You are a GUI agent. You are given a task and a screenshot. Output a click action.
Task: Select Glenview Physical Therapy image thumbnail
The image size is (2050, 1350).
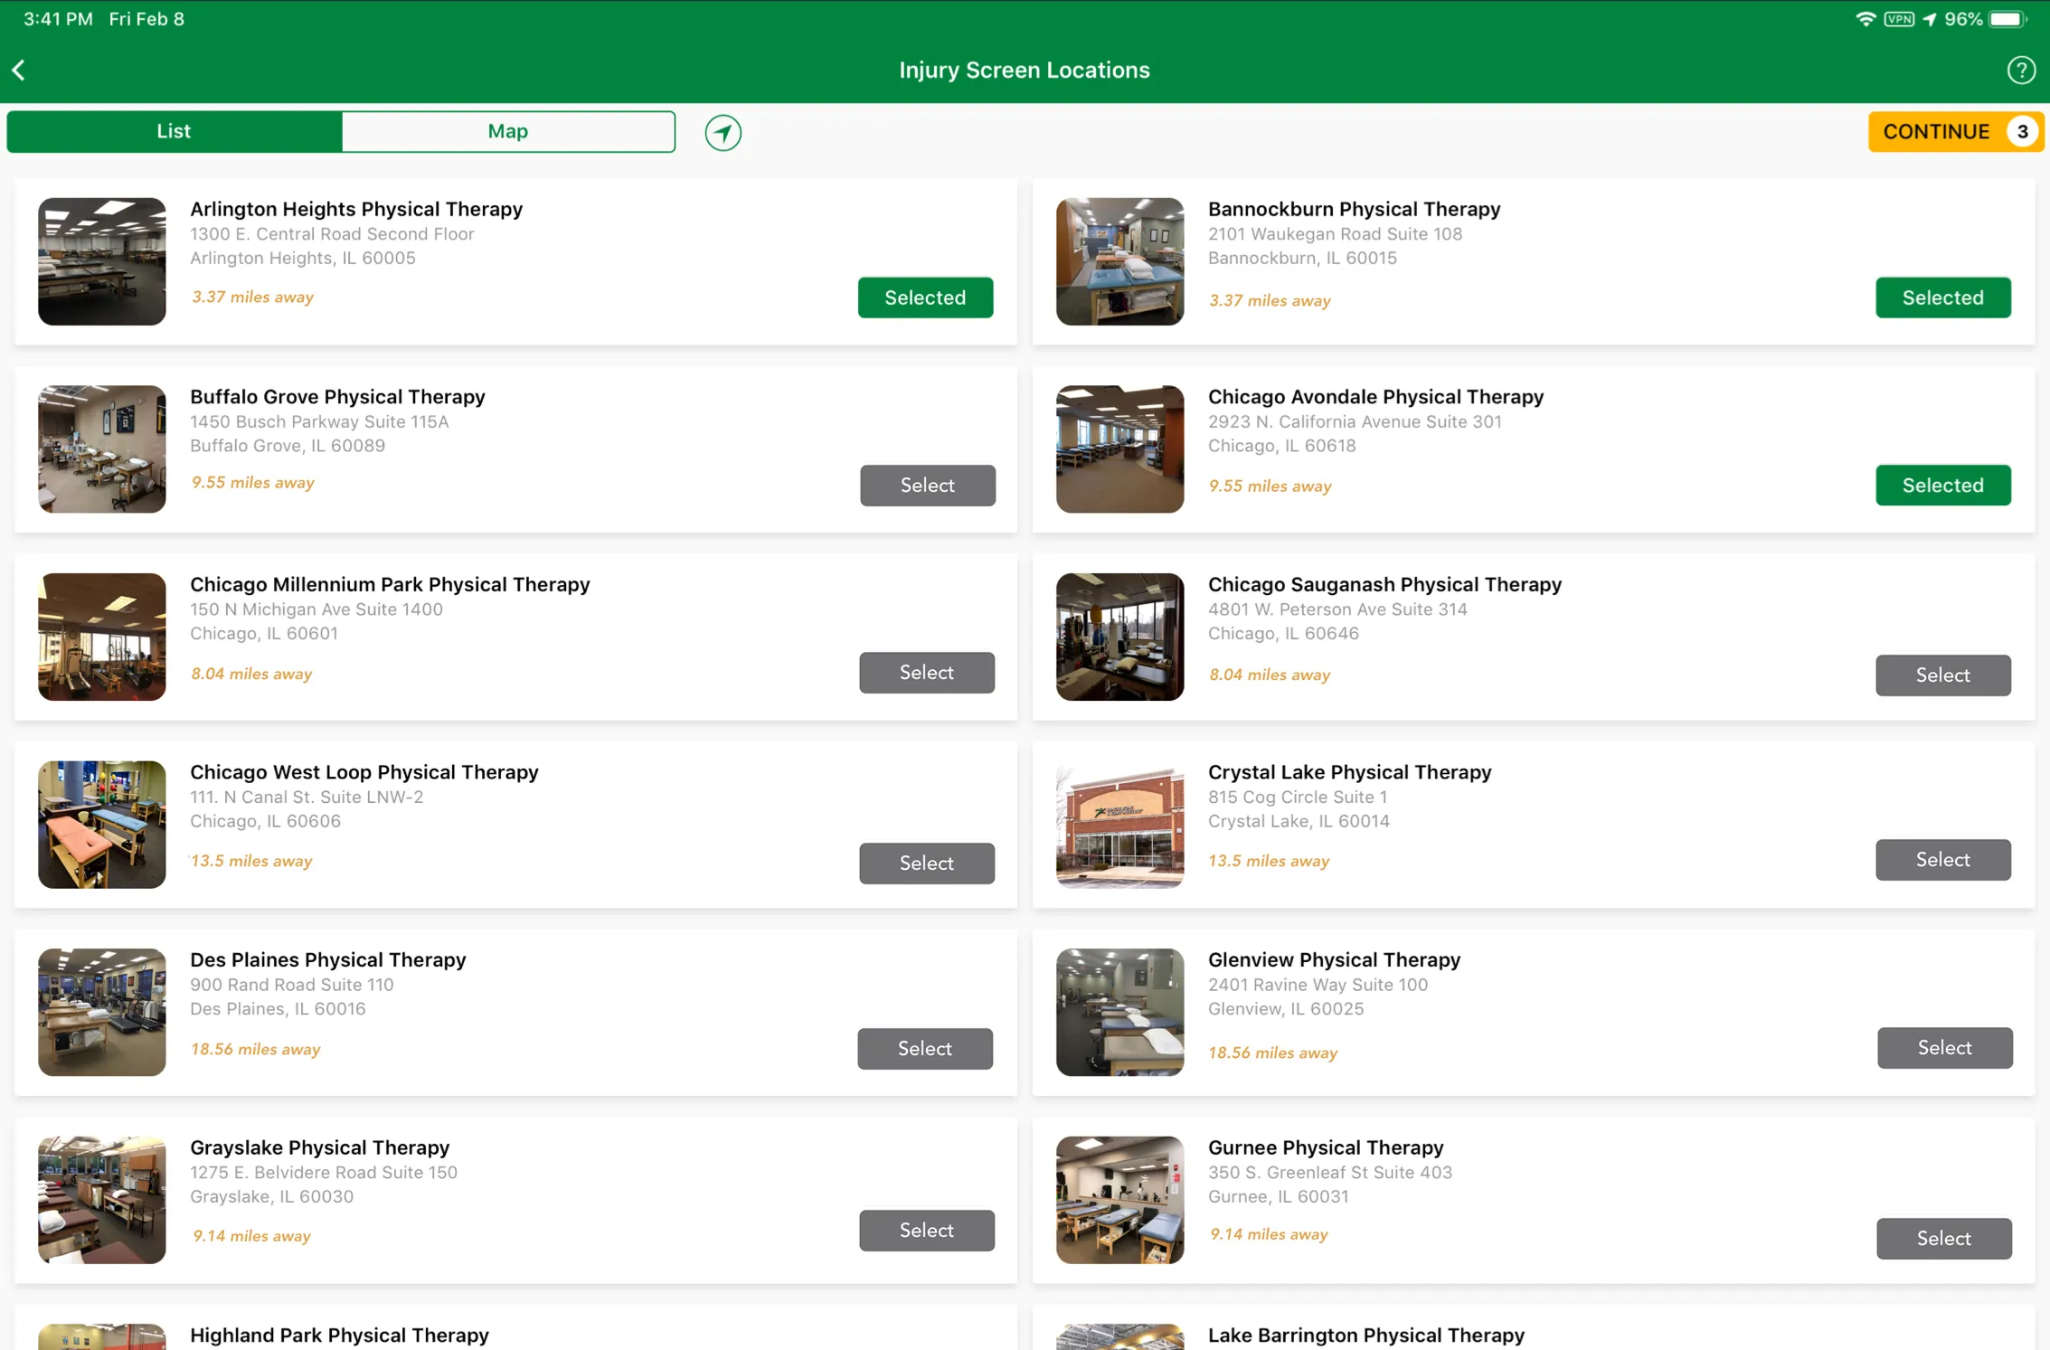[x=1118, y=1011]
